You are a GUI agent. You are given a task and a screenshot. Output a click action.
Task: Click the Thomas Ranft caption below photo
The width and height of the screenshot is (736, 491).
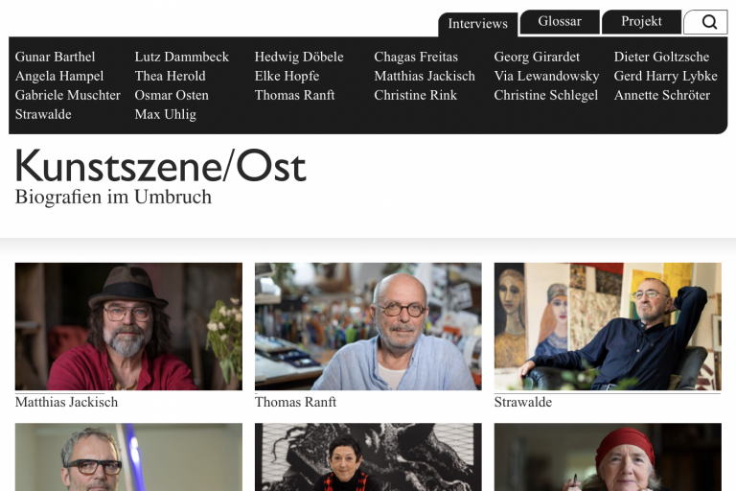[296, 402]
